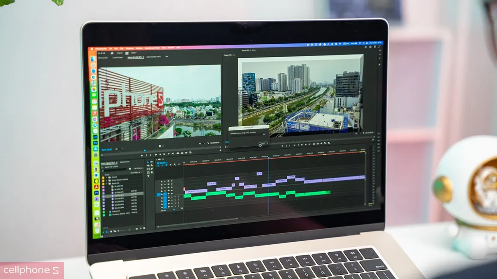
Task: Play the Source monitor clip
Action: [164, 154]
